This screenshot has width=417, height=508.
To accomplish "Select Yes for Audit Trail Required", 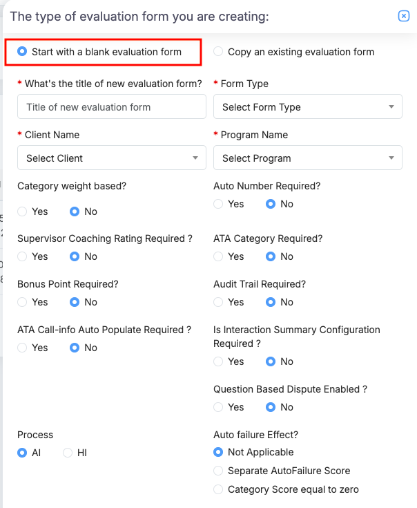I will (x=219, y=302).
